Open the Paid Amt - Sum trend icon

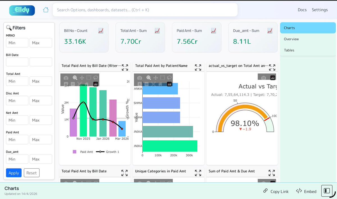point(214,31)
